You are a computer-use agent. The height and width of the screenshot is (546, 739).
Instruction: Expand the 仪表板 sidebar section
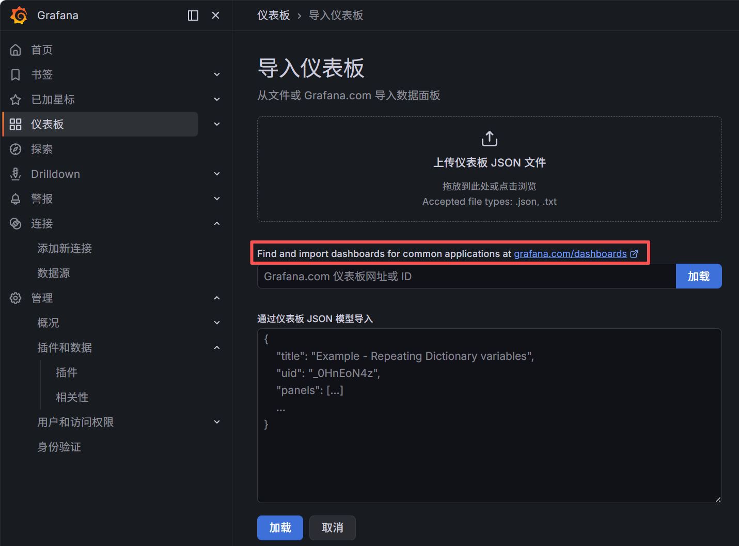(x=217, y=124)
